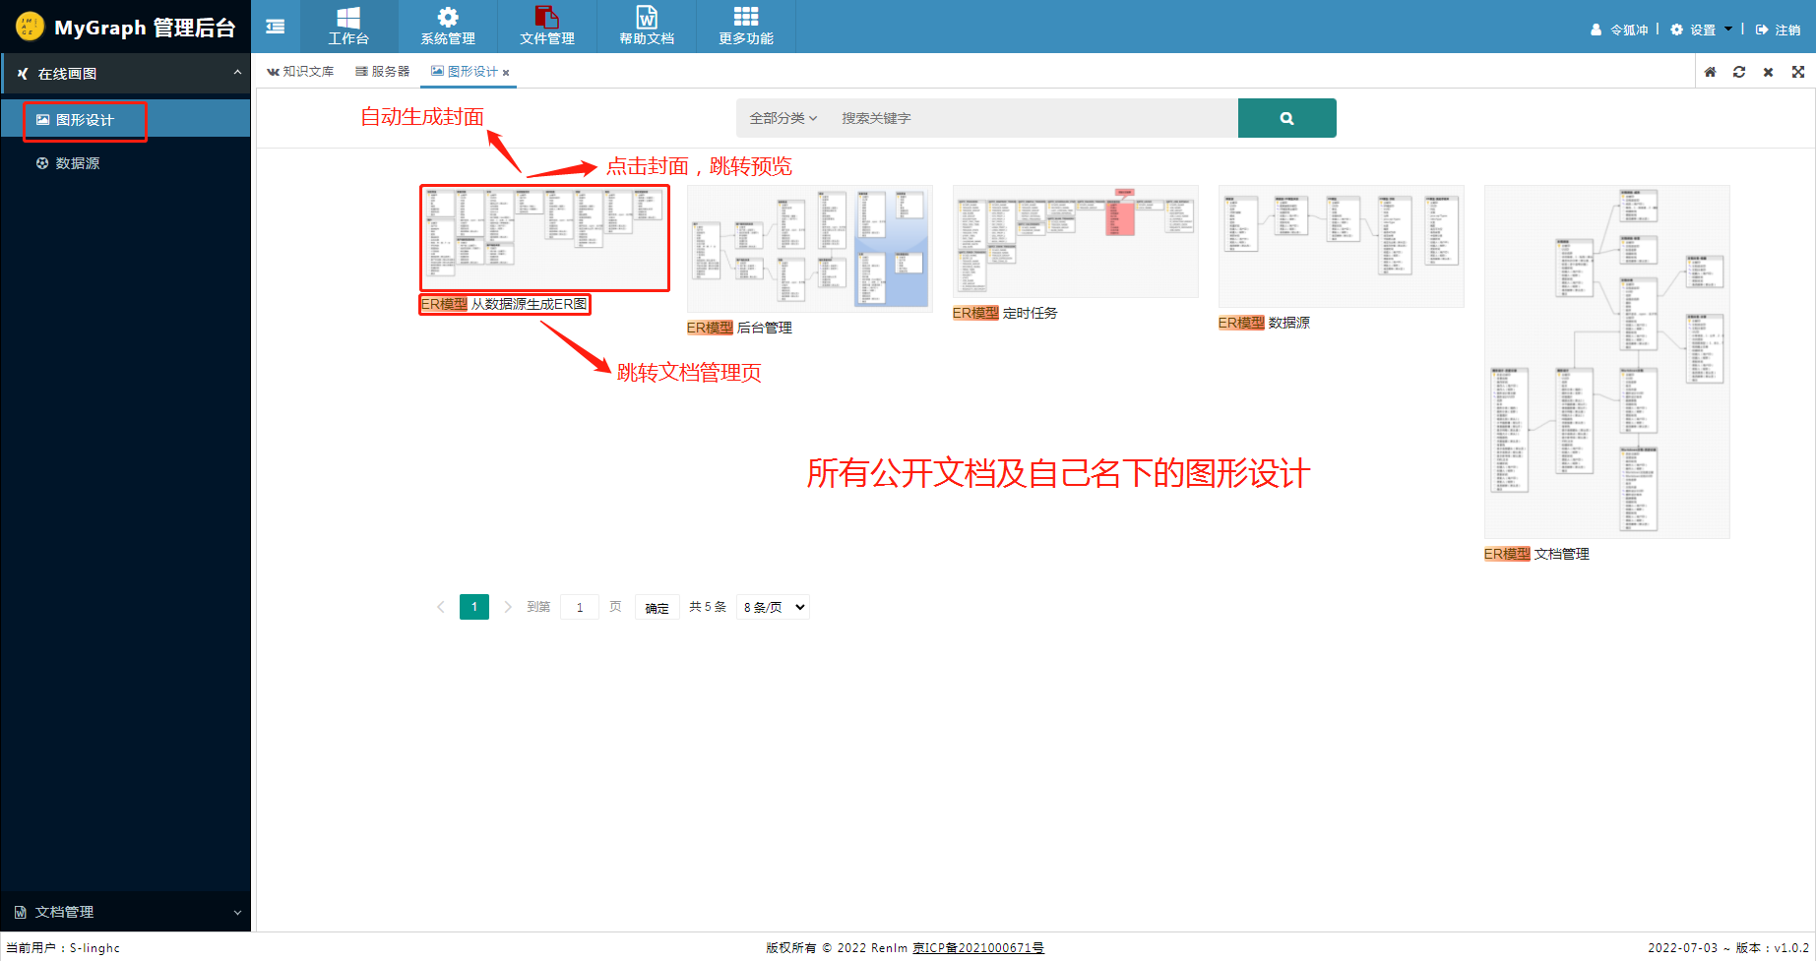Change the 8条/页 page size selector
This screenshot has height=961, width=1816.
(773, 607)
